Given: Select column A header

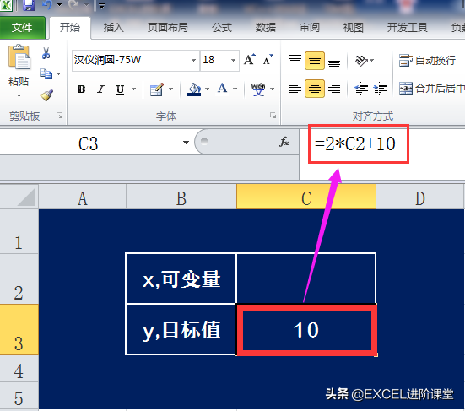Looking at the screenshot, I should 83,197.
